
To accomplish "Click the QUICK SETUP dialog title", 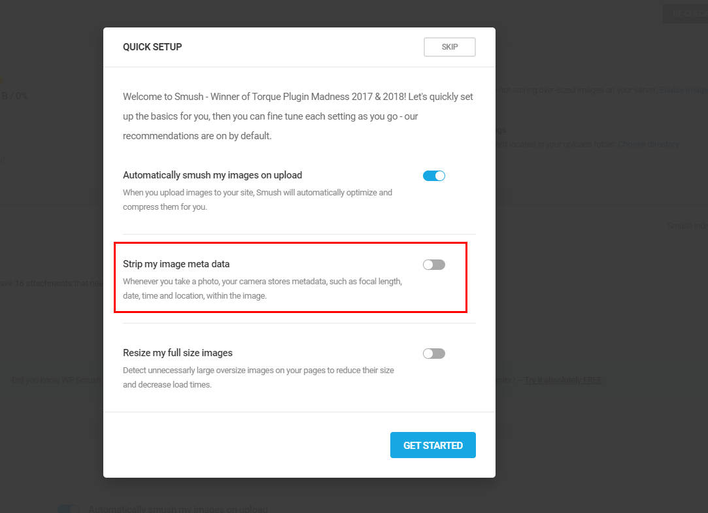I will click(x=152, y=47).
